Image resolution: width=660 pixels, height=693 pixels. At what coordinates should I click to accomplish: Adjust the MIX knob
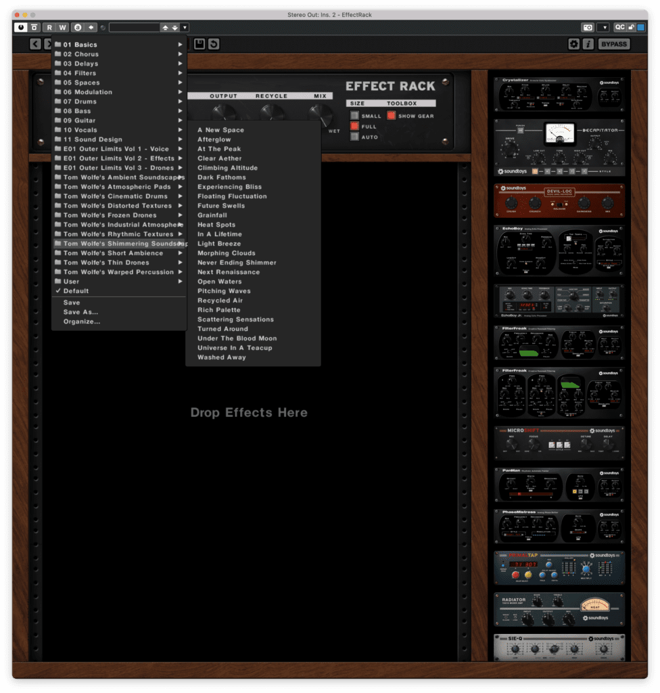[x=321, y=114]
